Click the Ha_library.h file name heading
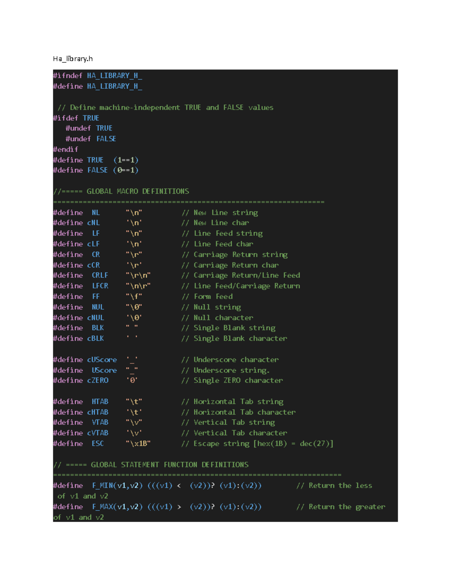 tap(73, 59)
